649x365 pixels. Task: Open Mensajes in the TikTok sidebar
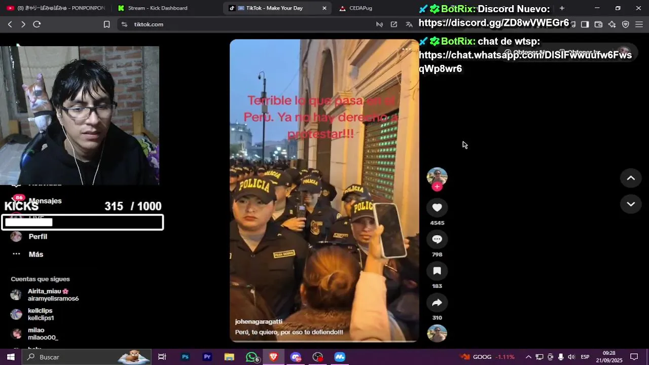45,201
